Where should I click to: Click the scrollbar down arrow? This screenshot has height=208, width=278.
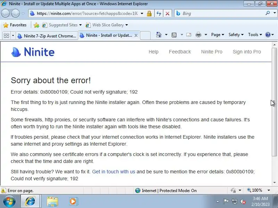275,183
